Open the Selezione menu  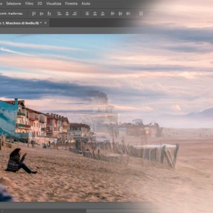[x=13, y=4]
